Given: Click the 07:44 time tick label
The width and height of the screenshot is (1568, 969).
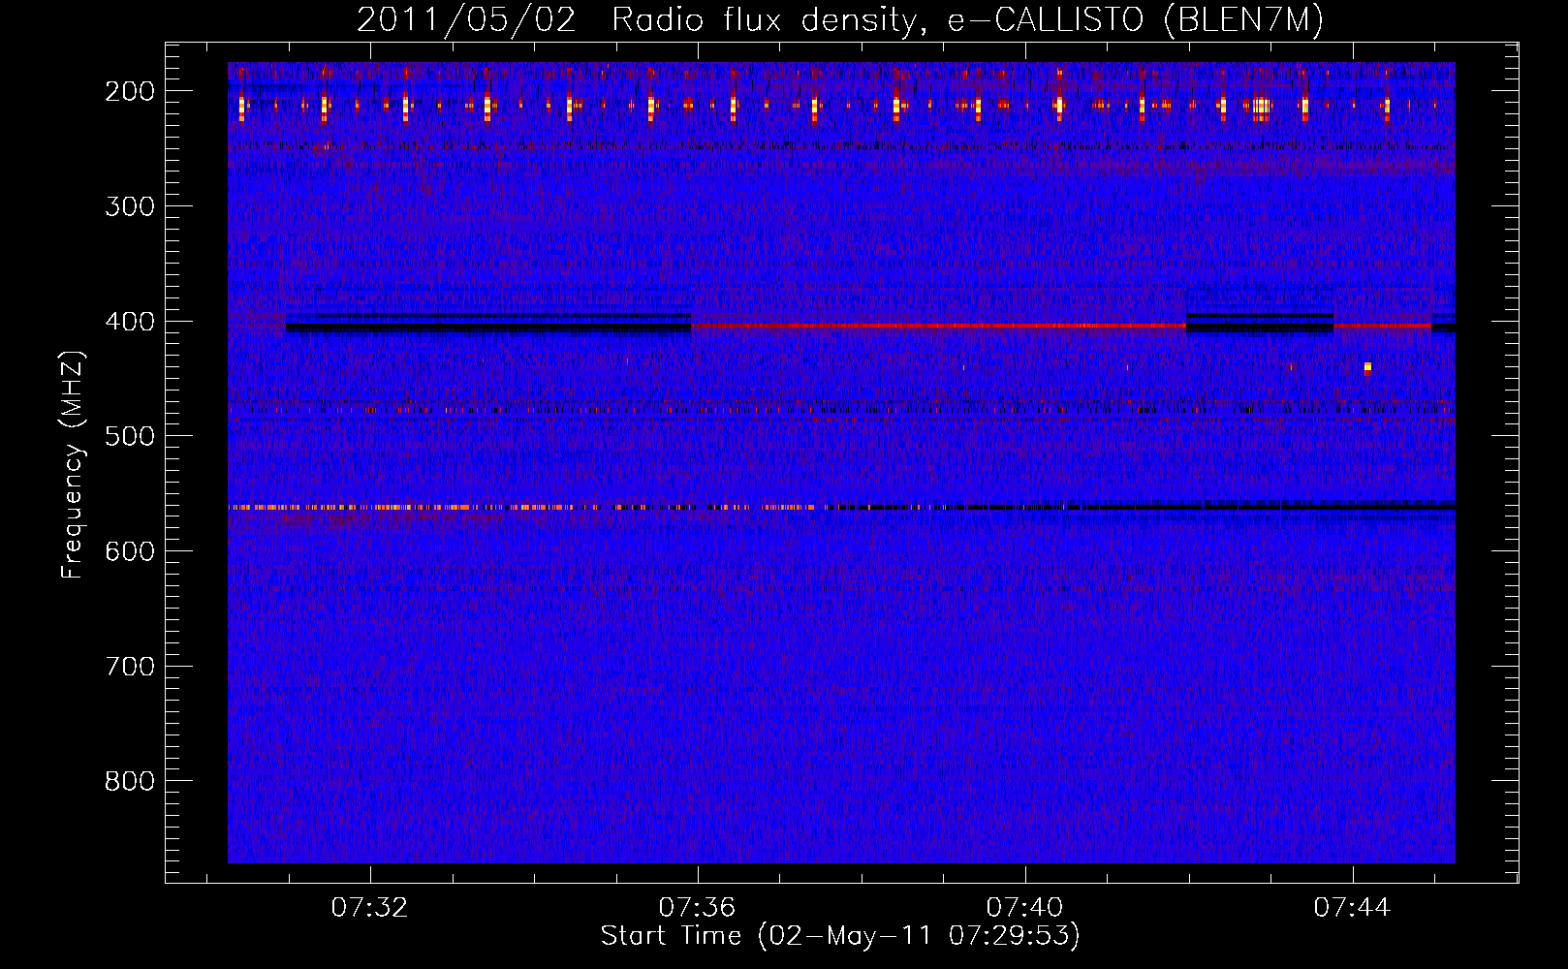Looking at the screenshot, I should coord(1353,908).
